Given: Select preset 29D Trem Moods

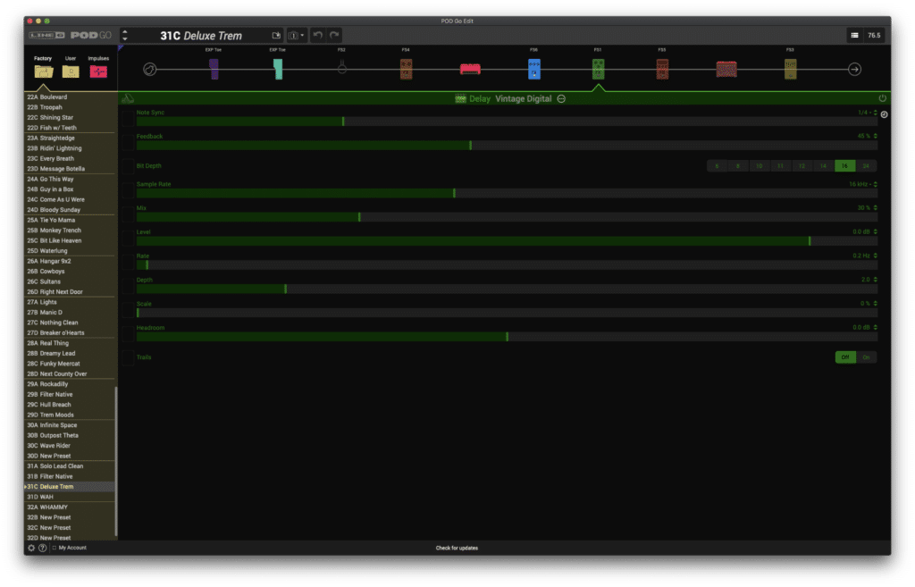Looking at the screenshot, I should click(70, 415).
